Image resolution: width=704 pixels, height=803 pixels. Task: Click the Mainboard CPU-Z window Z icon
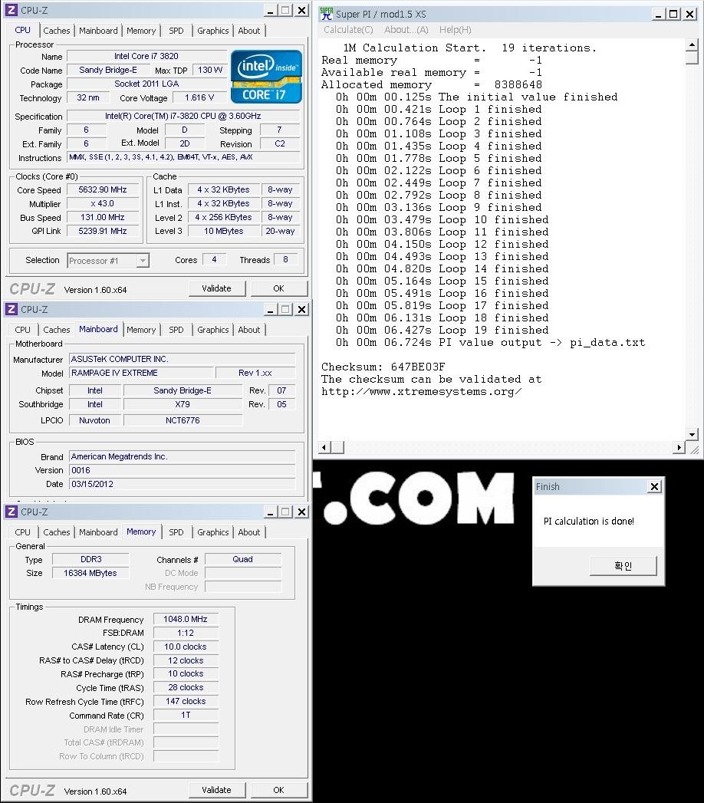coord(12,309)
